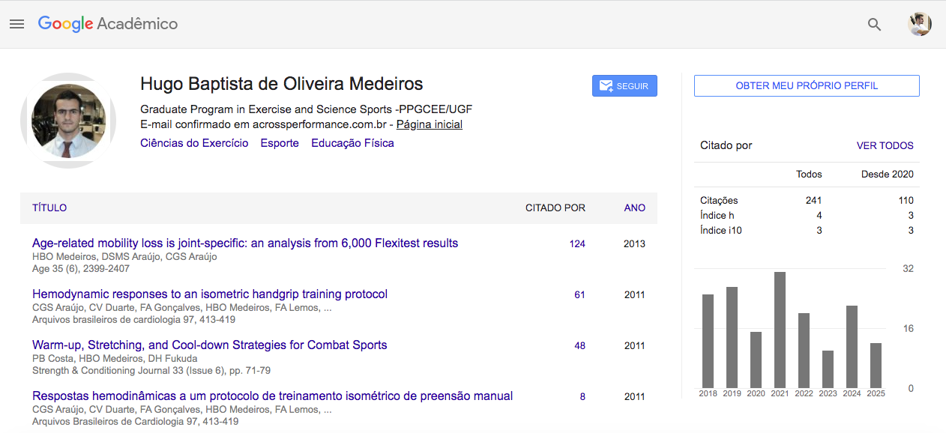Click the SEGUIR follow button

click(624, 86)
